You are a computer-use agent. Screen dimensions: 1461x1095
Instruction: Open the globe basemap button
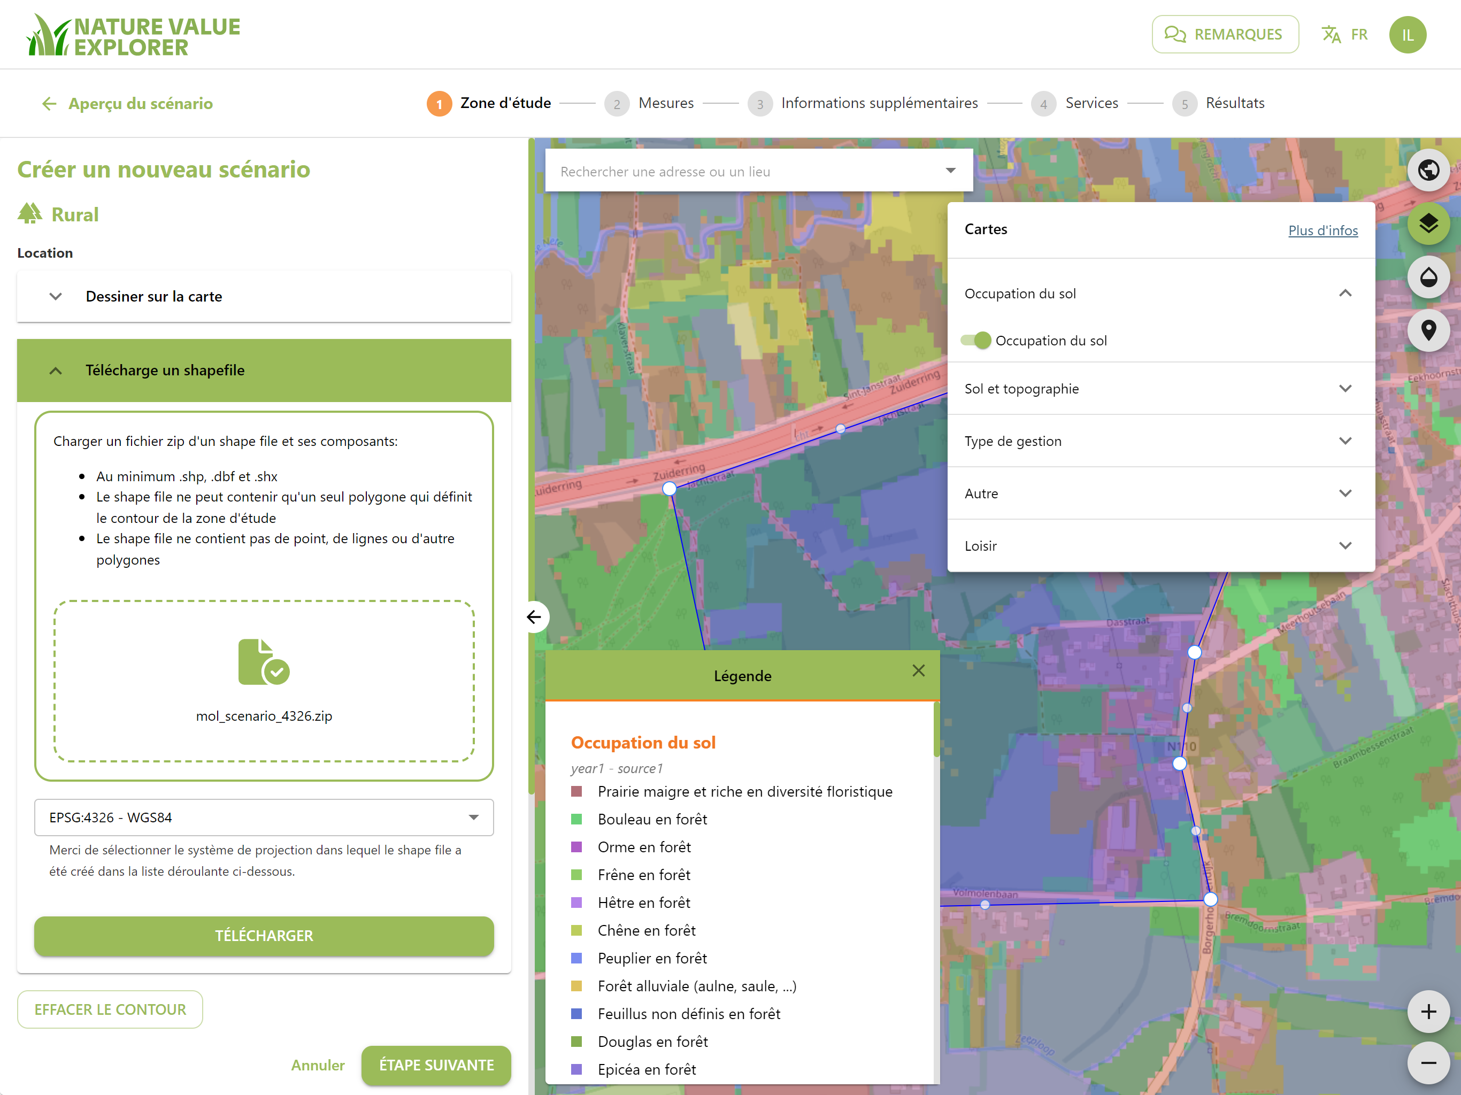[x=1428, y=171]
